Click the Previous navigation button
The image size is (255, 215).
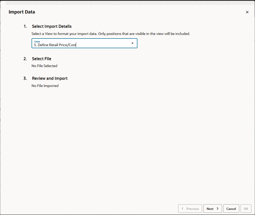click(x=190, y=208)
